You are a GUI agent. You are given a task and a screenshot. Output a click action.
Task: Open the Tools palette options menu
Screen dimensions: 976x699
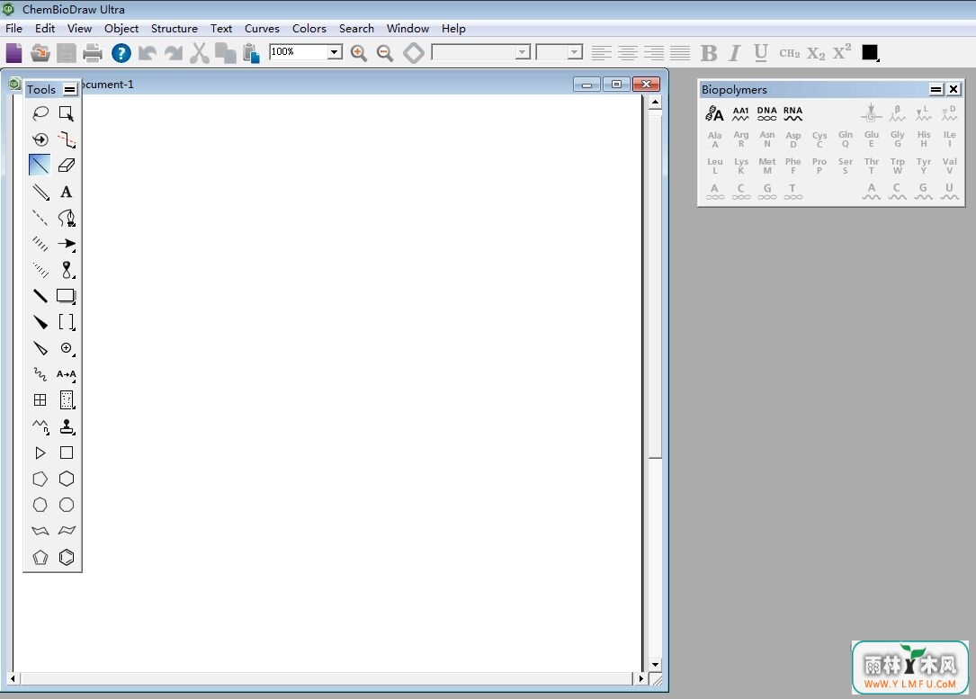coord(70,90)
